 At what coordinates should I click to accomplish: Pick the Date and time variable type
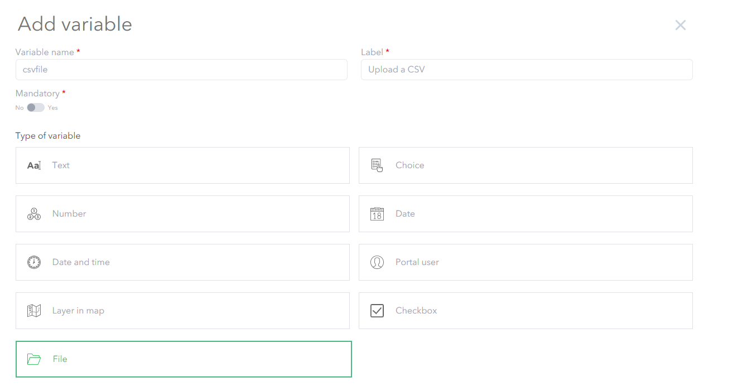tap(182, 262)
